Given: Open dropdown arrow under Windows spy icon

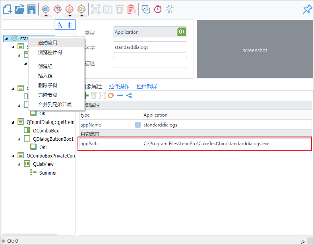Looking at the screenshot, I should point(46,16).
